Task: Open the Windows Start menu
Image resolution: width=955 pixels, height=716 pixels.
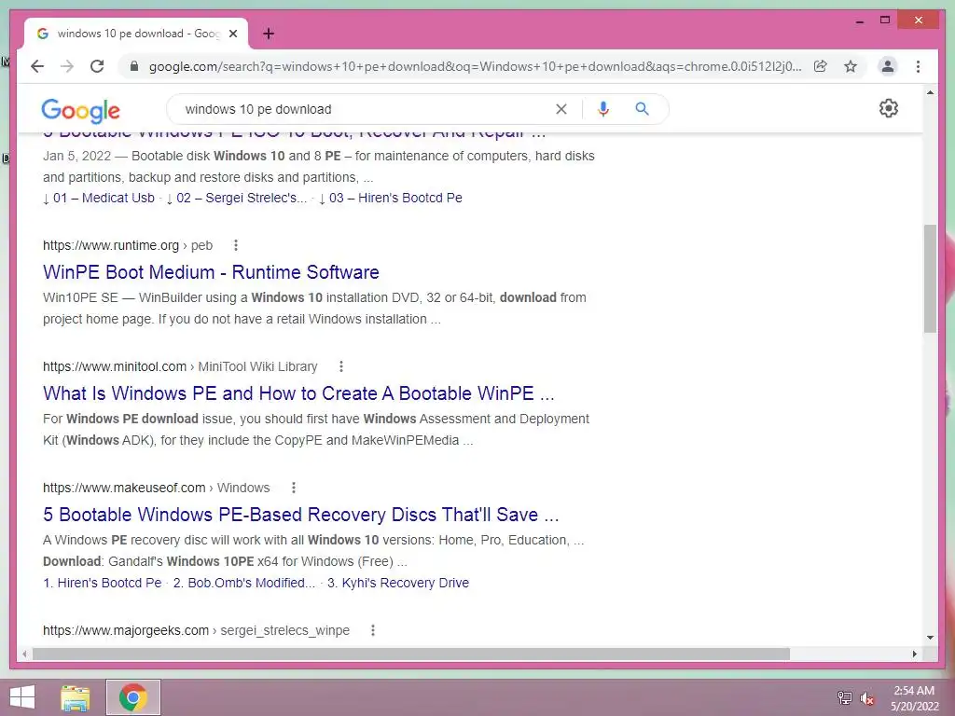Action: 22,697
